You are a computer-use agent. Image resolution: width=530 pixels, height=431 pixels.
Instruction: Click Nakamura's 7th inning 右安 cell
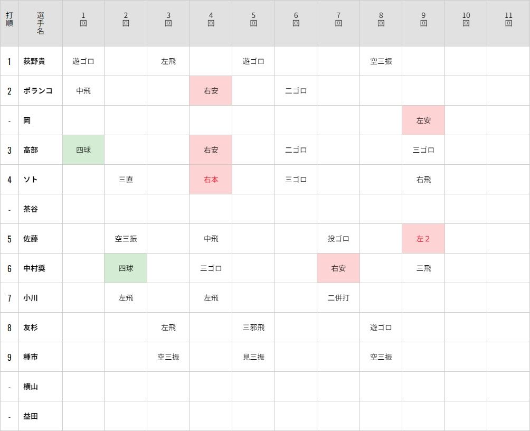pos(338,268)
